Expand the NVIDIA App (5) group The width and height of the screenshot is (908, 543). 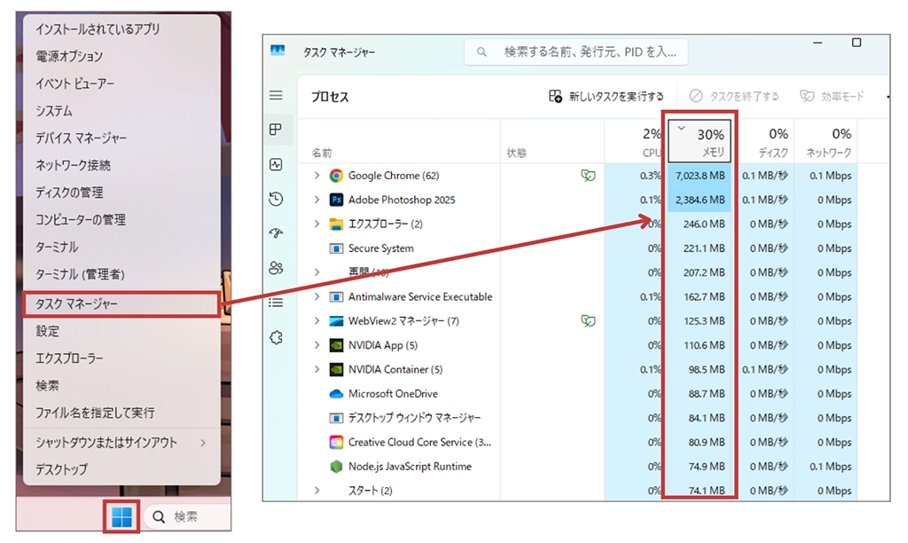coord(317,345)
